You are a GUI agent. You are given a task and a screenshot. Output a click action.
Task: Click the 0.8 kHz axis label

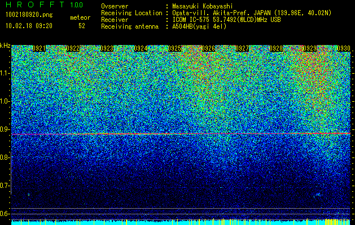click(5, 157)
